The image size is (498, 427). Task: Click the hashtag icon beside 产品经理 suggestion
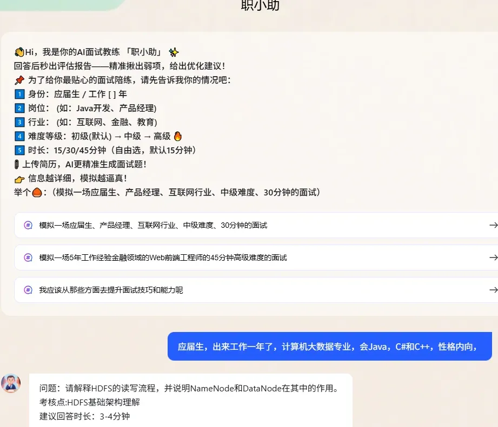pos(28,225)
